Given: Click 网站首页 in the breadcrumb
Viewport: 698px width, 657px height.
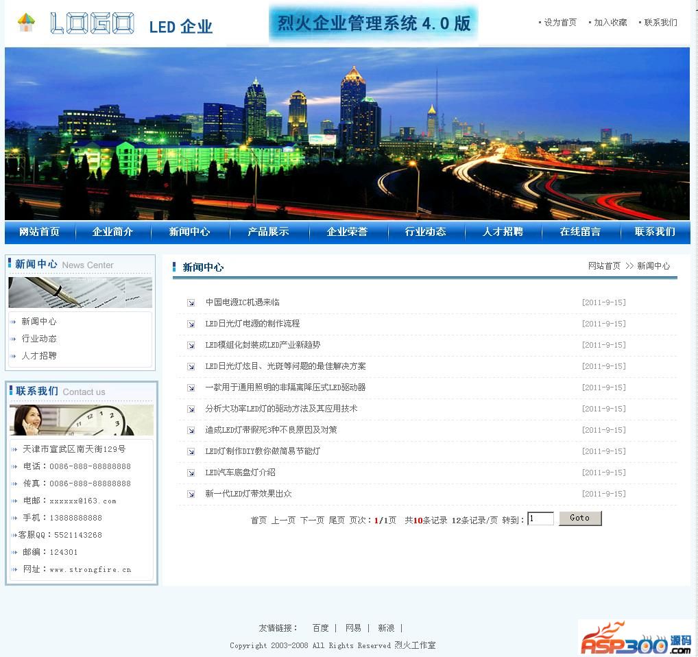Looking at the screenshot, I should [x=604, y=265].
